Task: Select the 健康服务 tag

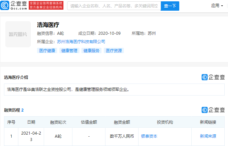Action: click(91, 51)
